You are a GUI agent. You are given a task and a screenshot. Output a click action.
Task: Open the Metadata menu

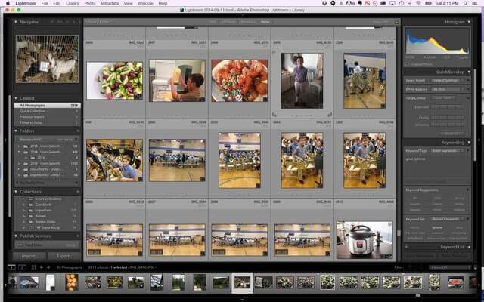[109, 4]
